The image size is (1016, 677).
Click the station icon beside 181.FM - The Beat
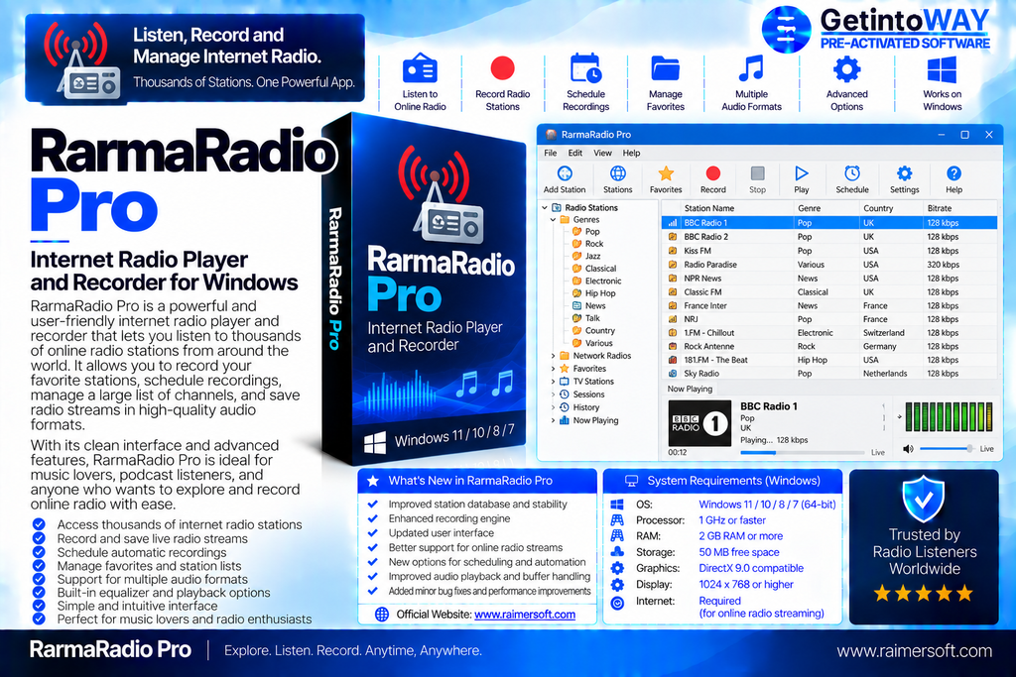(673, 360)
